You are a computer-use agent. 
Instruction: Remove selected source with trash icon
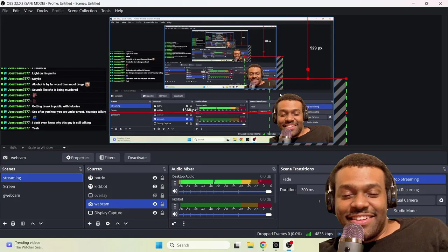pos(98,223)
